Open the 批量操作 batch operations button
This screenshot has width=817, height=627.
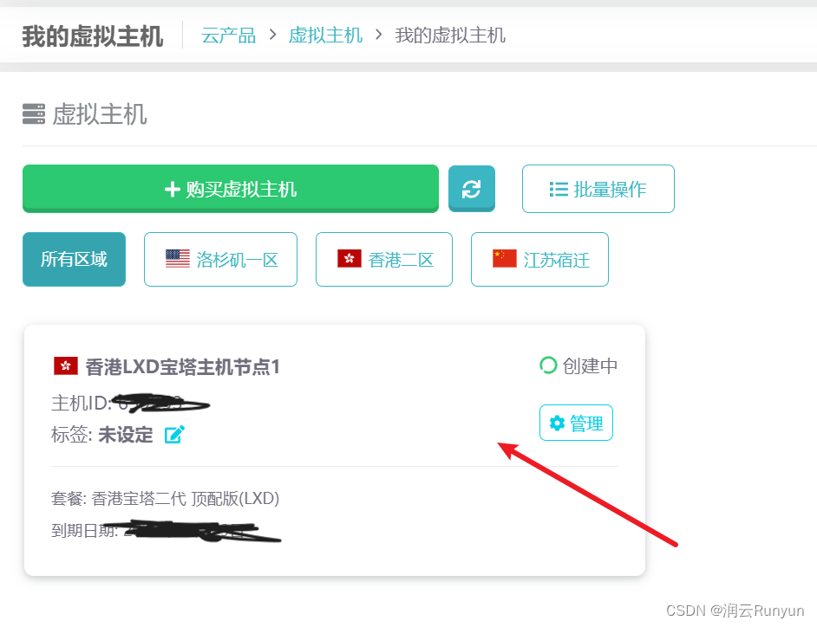598,189
